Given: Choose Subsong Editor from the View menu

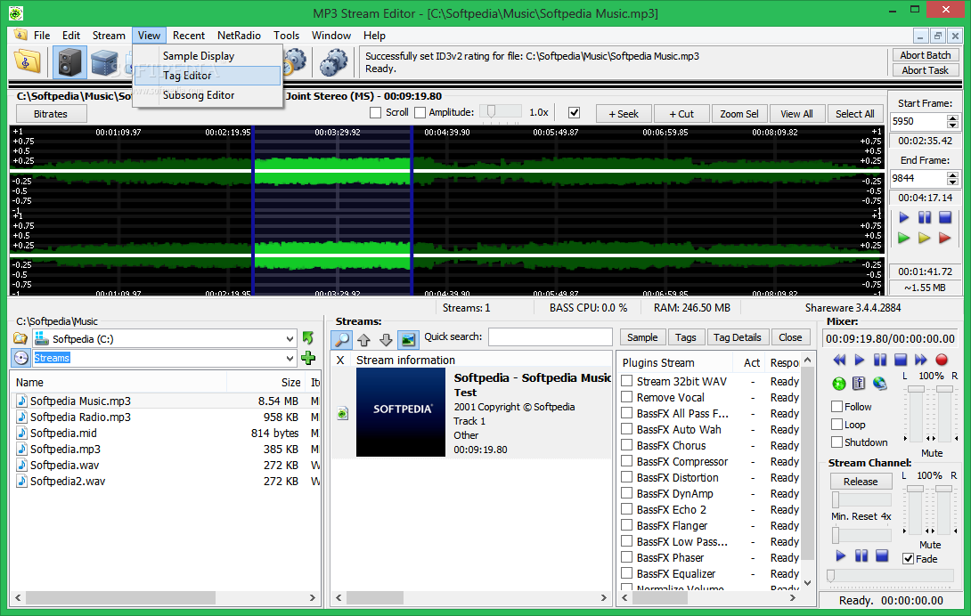Looking at the screenshot, I should coord(208,95).
